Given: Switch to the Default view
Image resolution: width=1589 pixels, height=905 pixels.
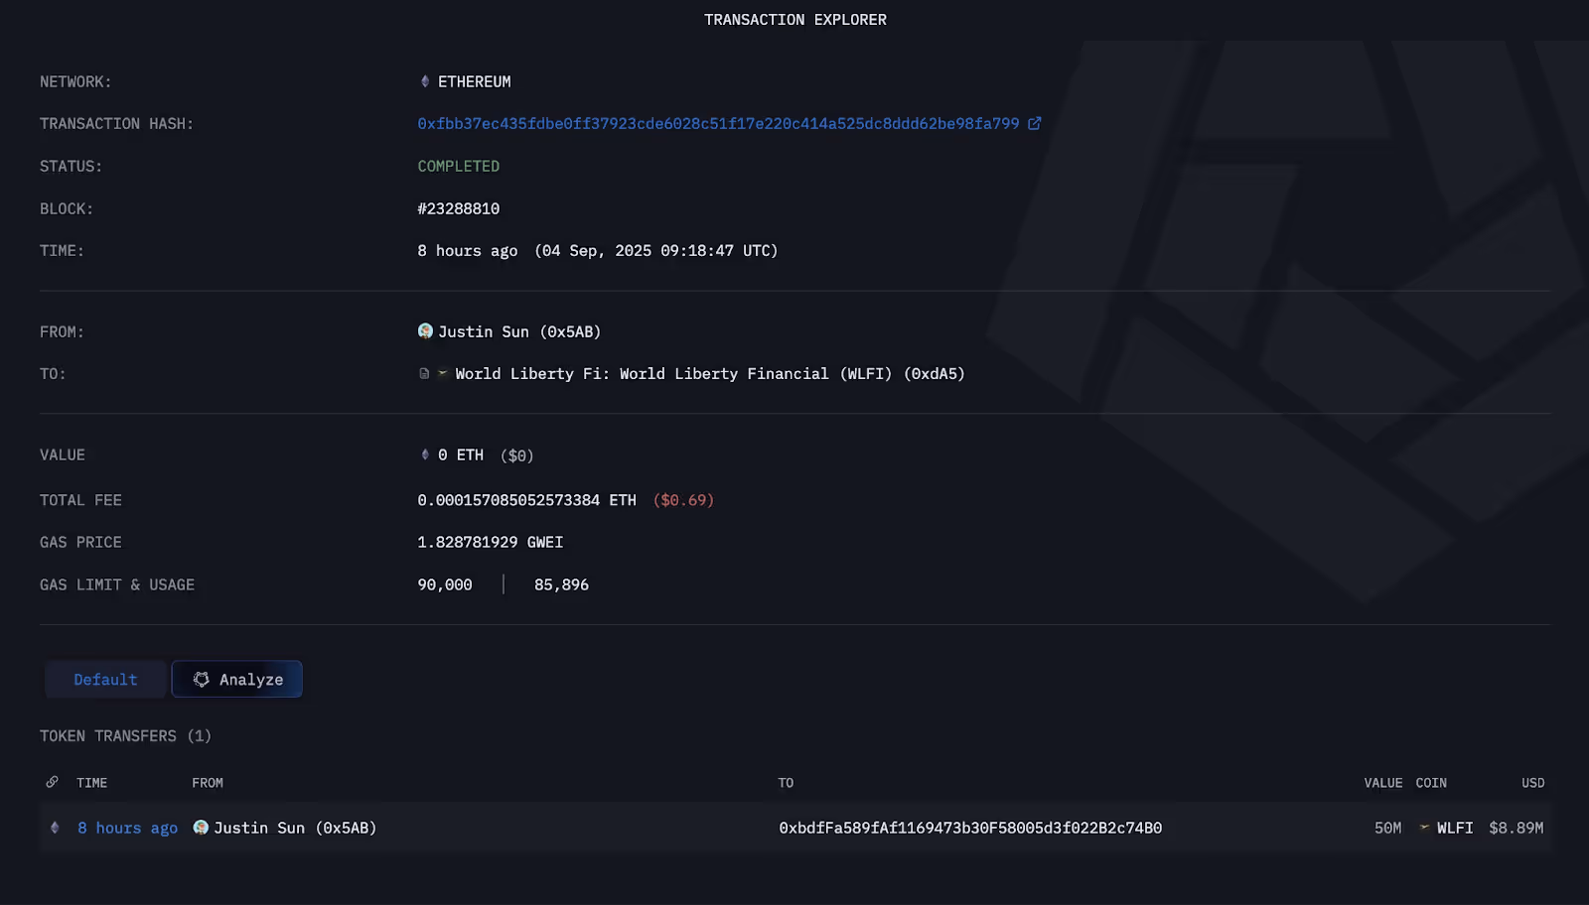Looking at the screenshot, I should [x=104, y=679].
